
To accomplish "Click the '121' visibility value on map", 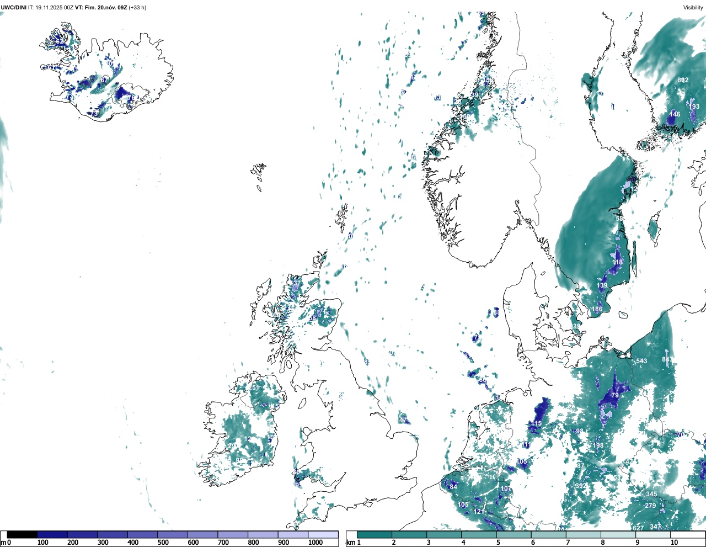I will 479,512.
